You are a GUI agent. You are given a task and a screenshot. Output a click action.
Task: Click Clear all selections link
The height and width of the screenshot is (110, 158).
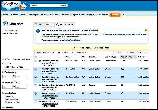coord(101,48)
